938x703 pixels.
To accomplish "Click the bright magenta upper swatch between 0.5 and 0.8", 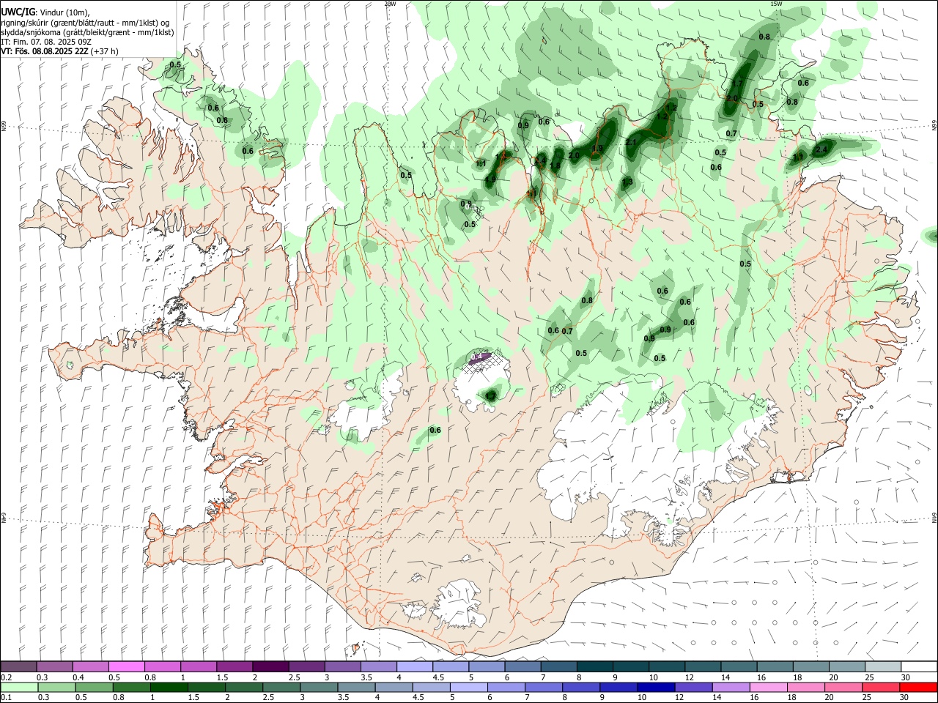I will (128, 666).
